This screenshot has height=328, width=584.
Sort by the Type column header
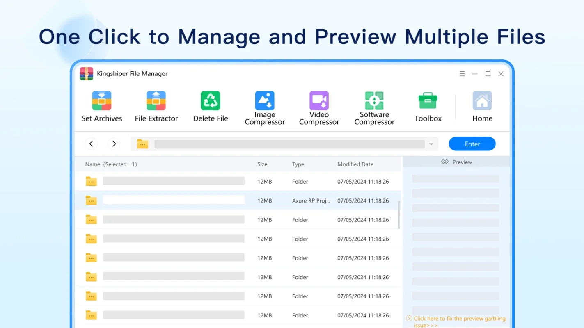coord(298,164)
